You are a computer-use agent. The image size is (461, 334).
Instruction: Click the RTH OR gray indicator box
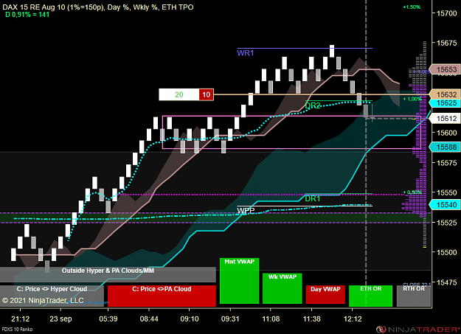coord(414,296)
